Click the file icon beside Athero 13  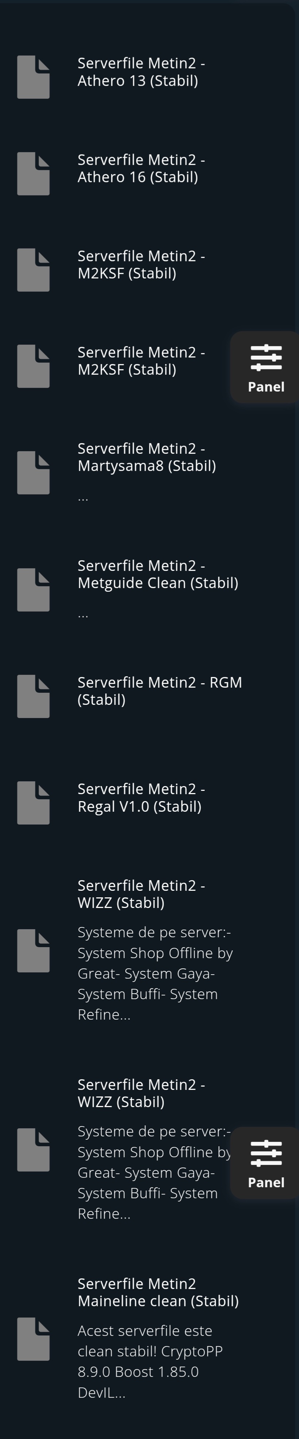(x=34, y=77)
